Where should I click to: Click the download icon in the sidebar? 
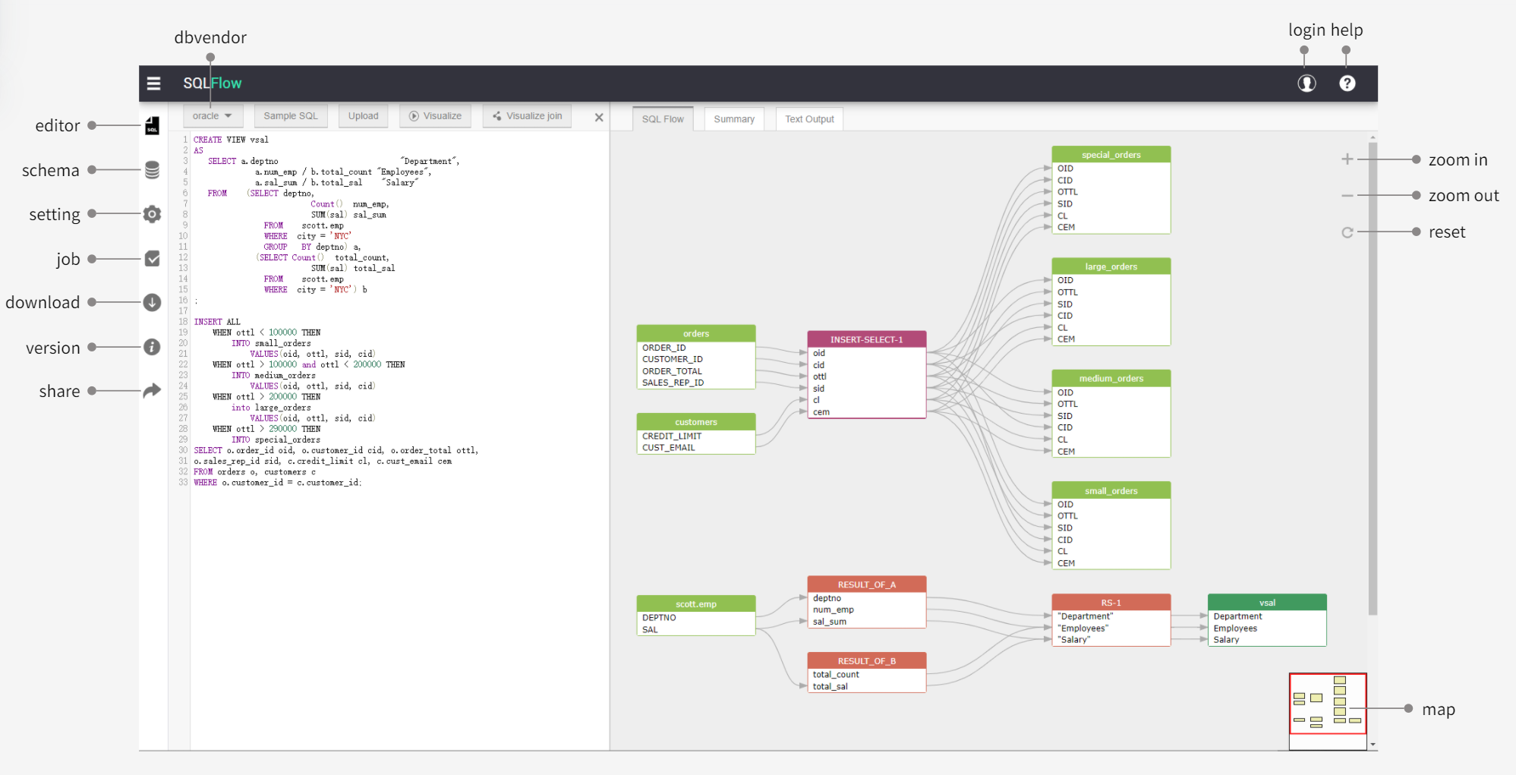pyautogui.click(x=152, y=302)
